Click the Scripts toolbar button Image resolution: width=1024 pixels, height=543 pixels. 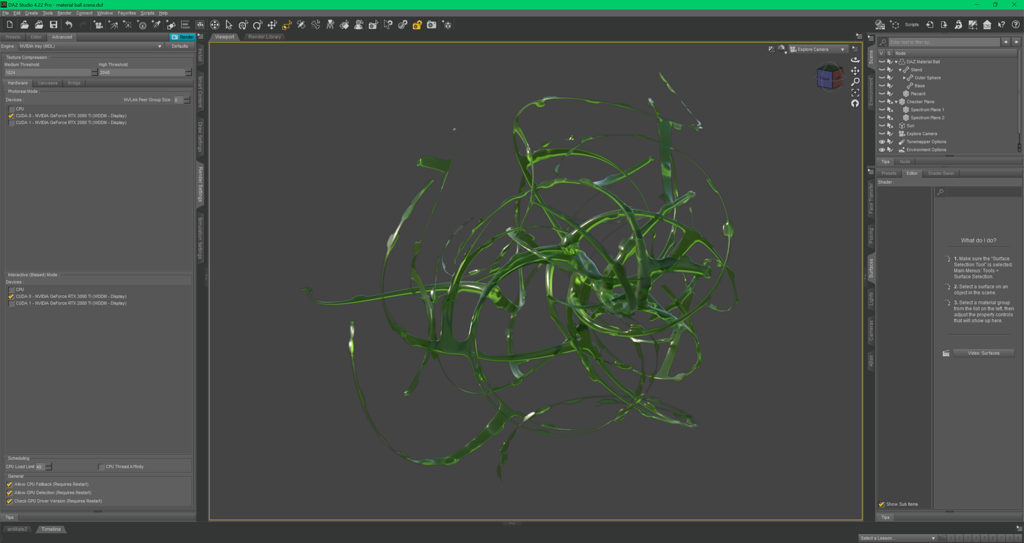(911, 25)
